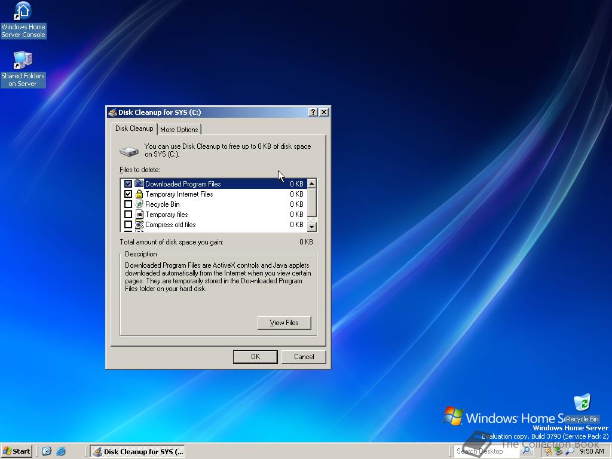The height and width of the screenshot is (459, 612).
Task: Select the Recycle Bin row text
Action: pos(163,204)
